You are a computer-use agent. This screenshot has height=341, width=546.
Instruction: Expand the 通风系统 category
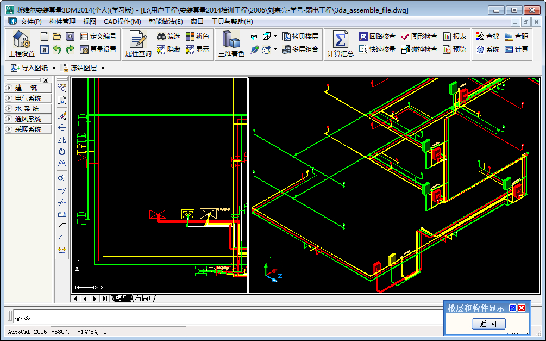pyautogui.click(x=28, y=119)
